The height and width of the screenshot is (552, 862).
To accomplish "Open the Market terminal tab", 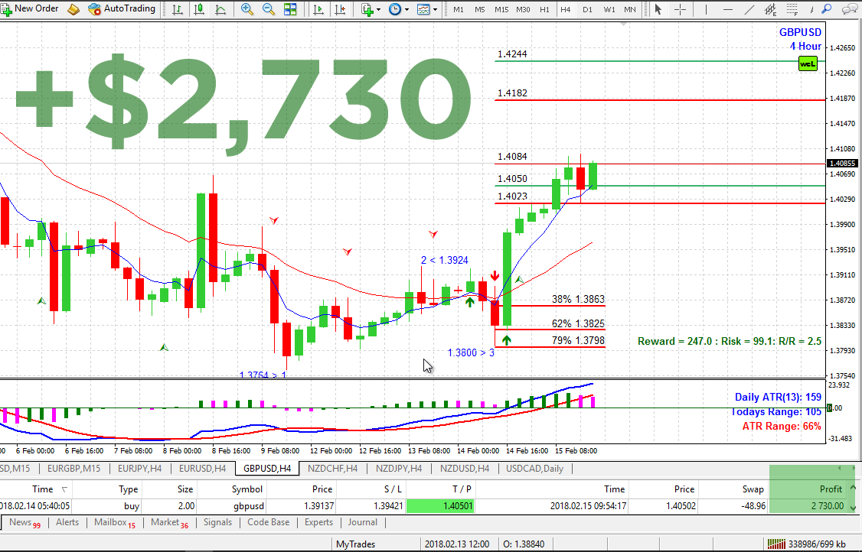I will pyautogui.click(x=169, y=522).
